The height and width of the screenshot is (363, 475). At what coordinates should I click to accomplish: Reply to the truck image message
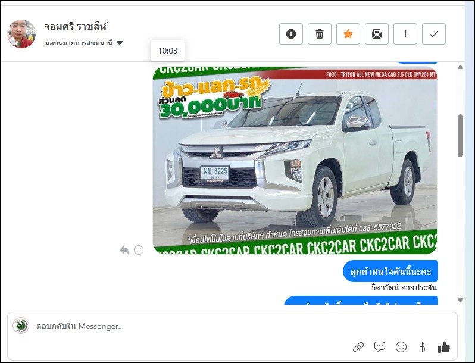tap(124, 250)
